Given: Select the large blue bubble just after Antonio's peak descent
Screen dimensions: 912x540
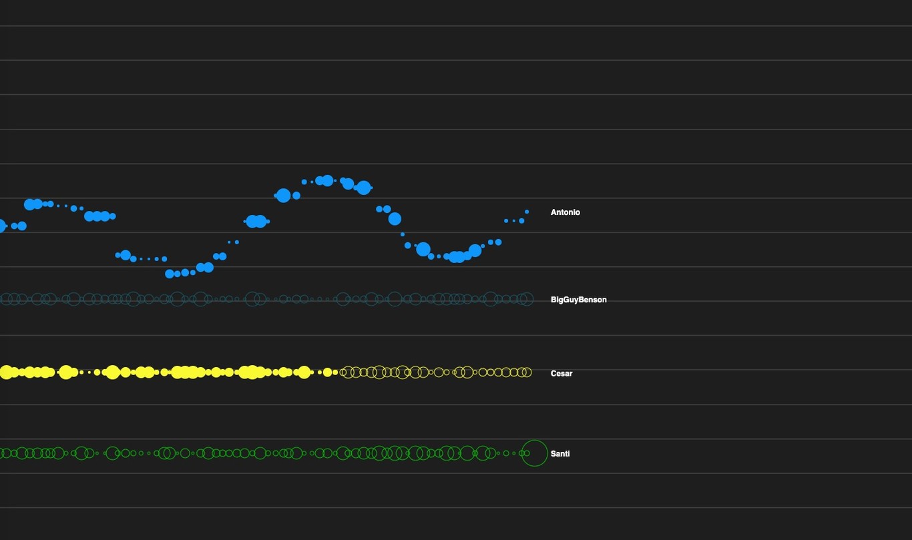Looking at the screenshot, I should (395, 219).
